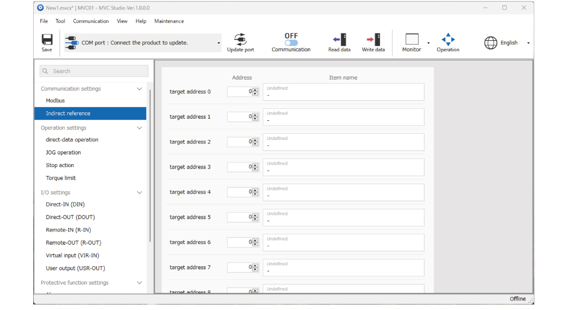This screenshot has width=567, height=310.
Task: Click the Update port icon
Action: [x=240, y=39]
